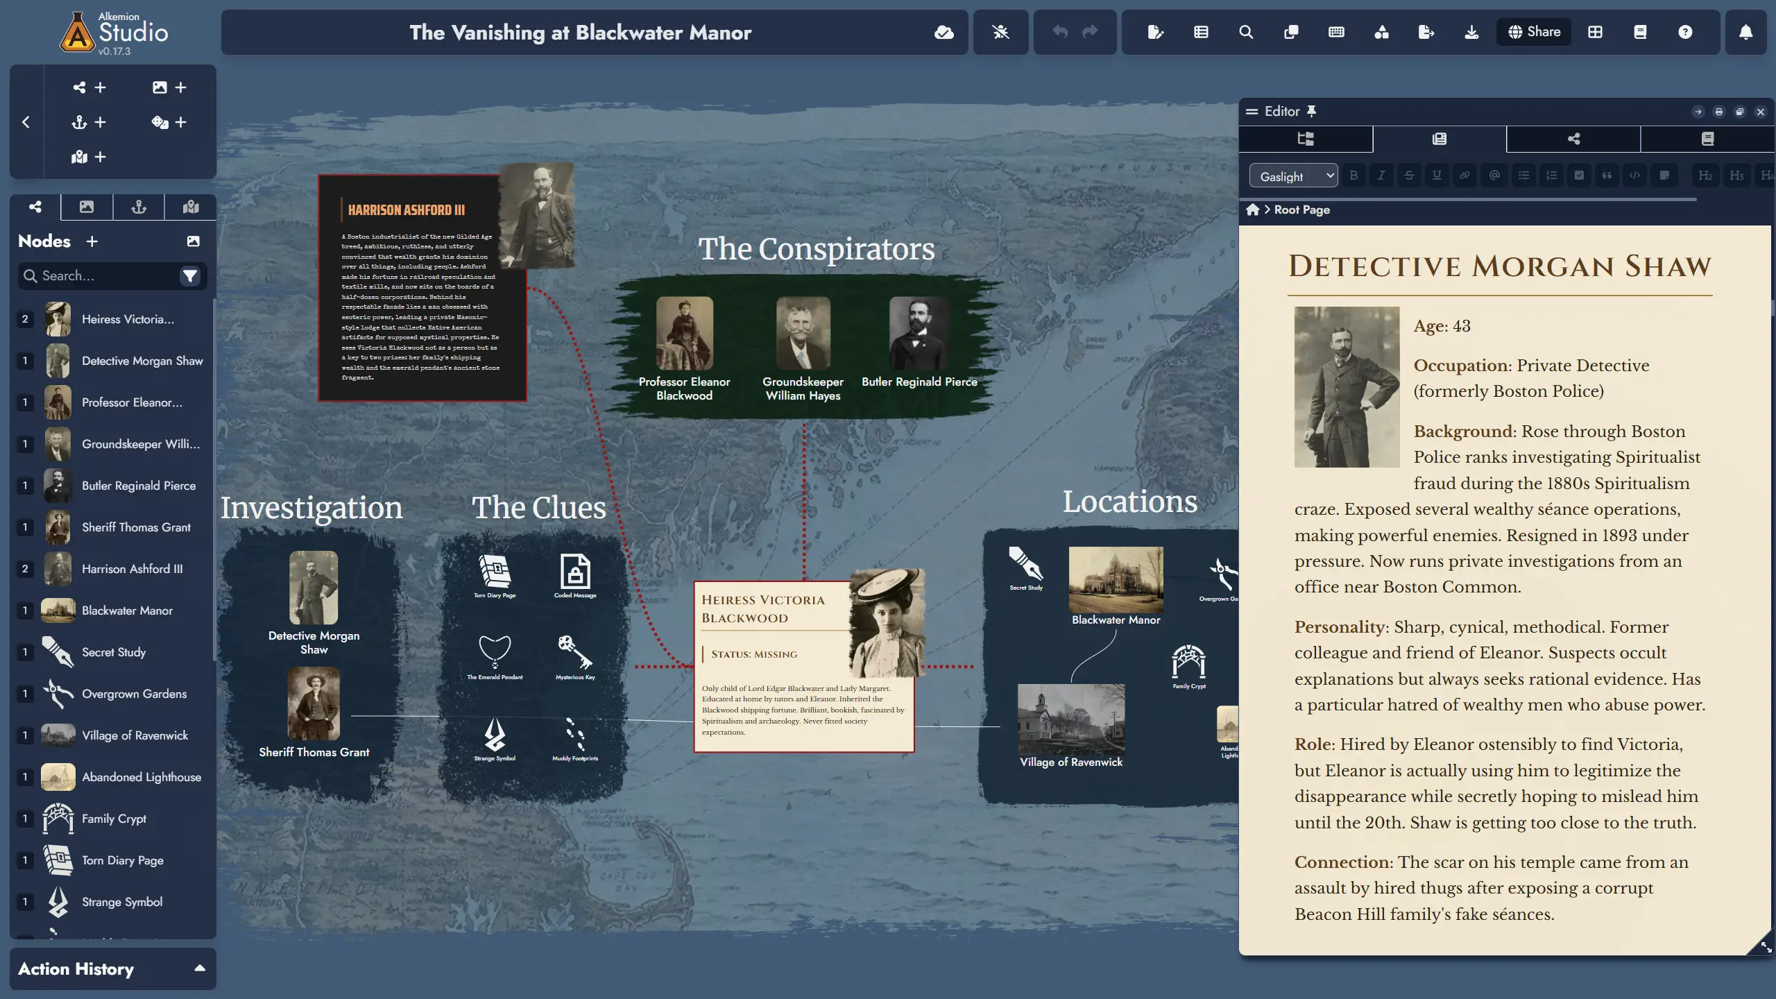
Task: Toggle the checklist formatting button
Action: (x=1579, y=176)
